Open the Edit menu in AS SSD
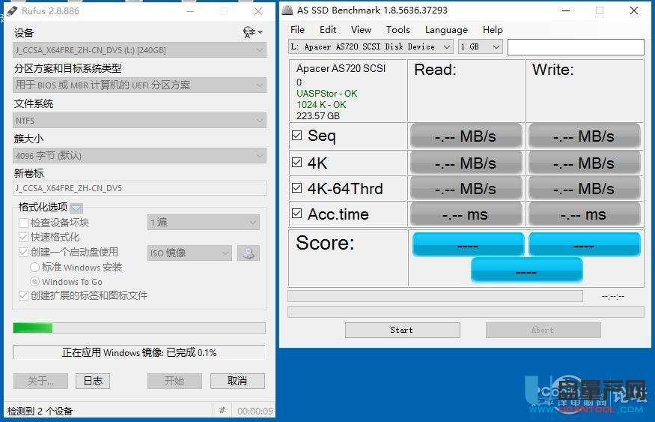 click(328, 30)
